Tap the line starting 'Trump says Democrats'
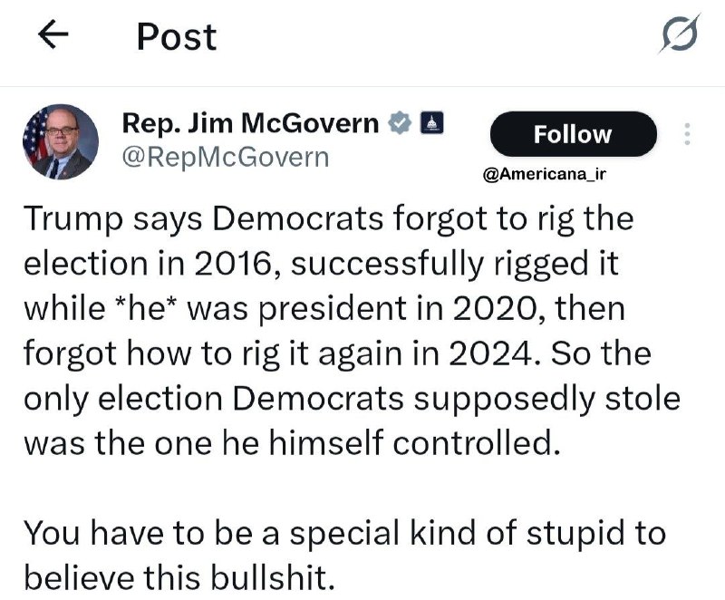 click(328, 219)
